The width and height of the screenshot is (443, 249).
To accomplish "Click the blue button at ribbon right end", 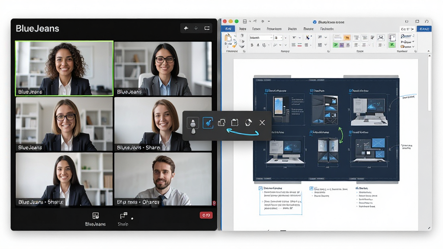I will click(x=424, y=29).
